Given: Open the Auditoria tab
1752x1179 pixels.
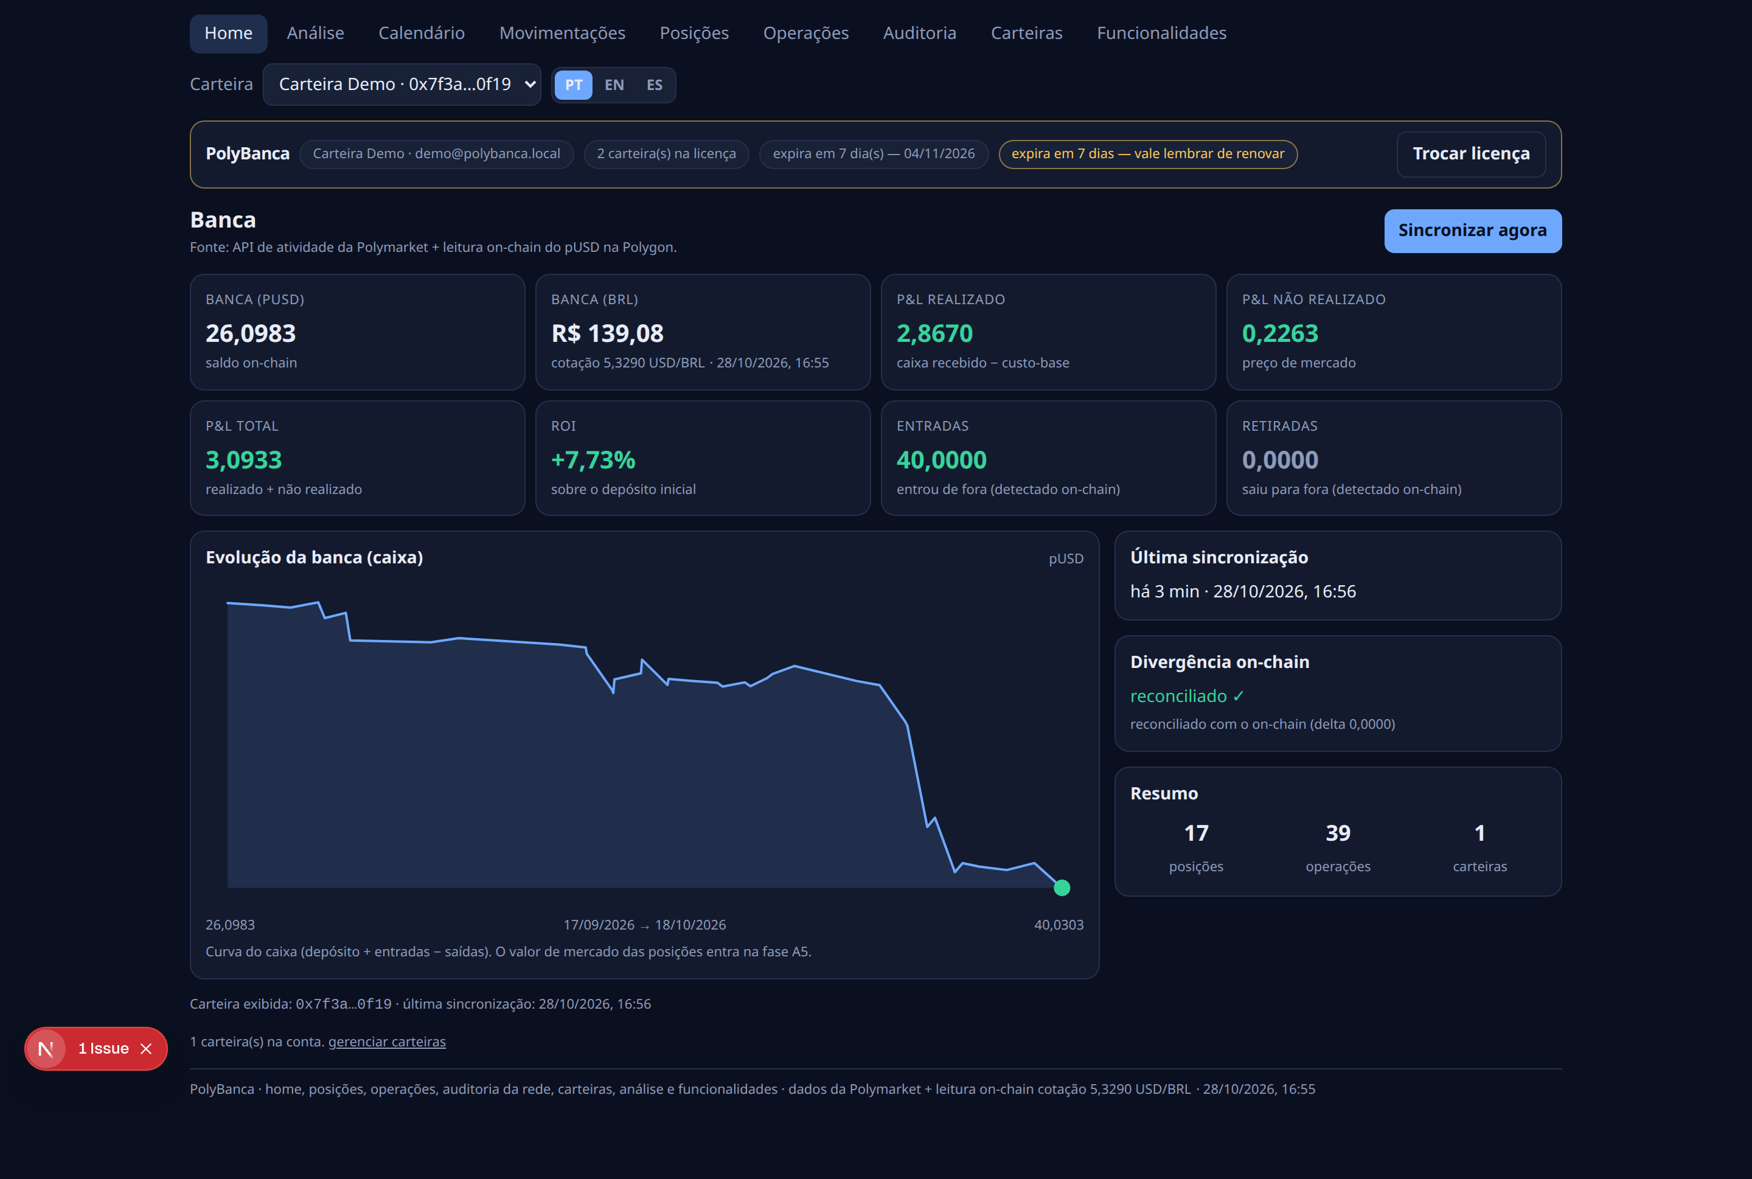Looking at the screenshot, I should coord(920,33).
